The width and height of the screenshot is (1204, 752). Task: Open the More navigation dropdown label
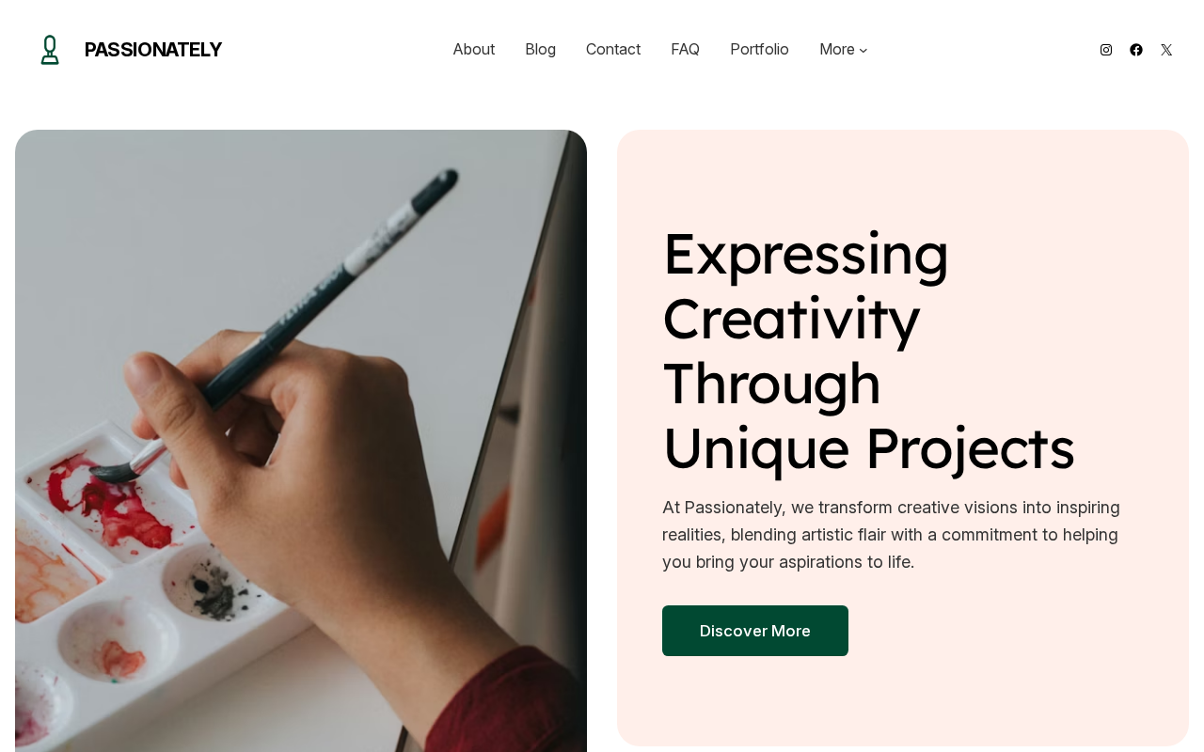coord(837,49)
